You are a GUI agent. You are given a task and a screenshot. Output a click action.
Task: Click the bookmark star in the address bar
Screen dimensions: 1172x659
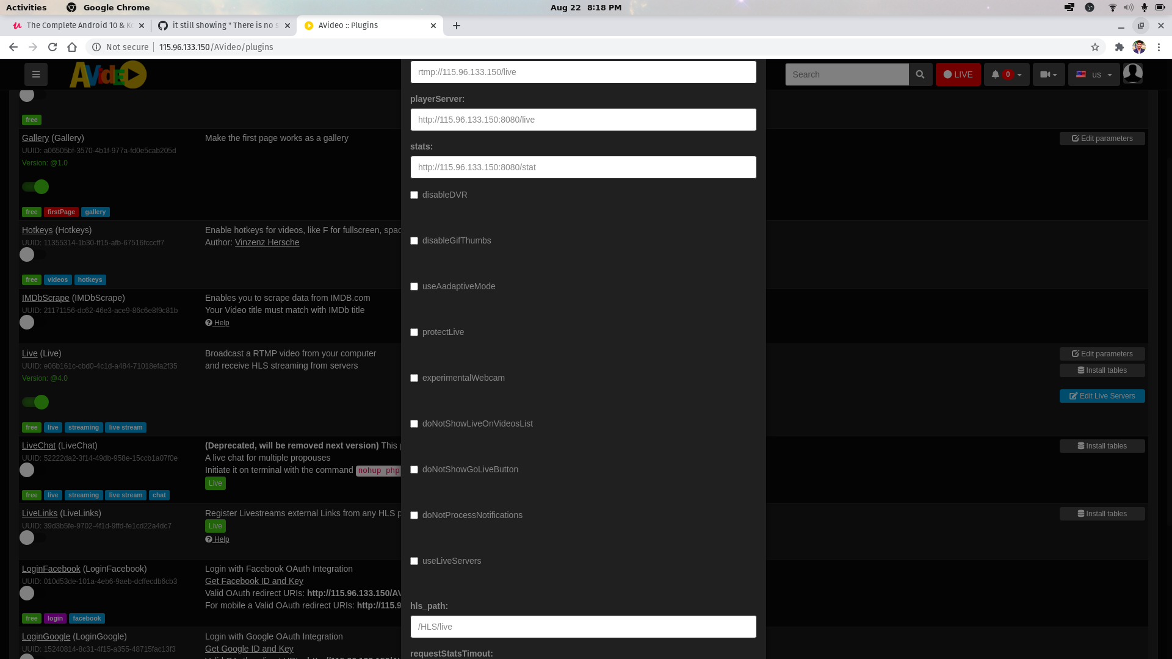tap(1095, 47)
